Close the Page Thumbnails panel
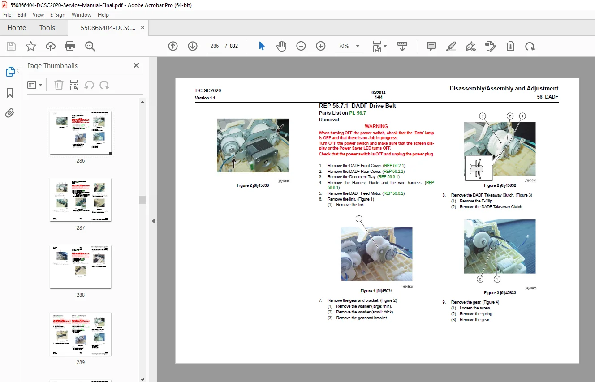 (x=136, y=65)
